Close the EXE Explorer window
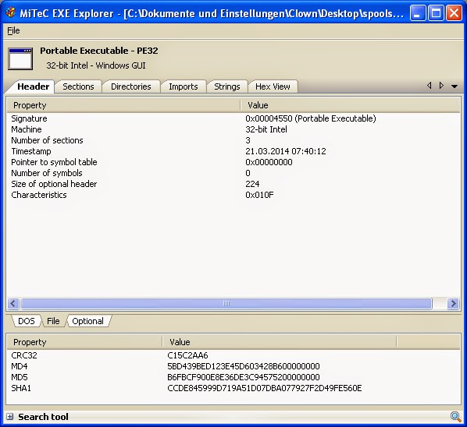 (454, 13)
